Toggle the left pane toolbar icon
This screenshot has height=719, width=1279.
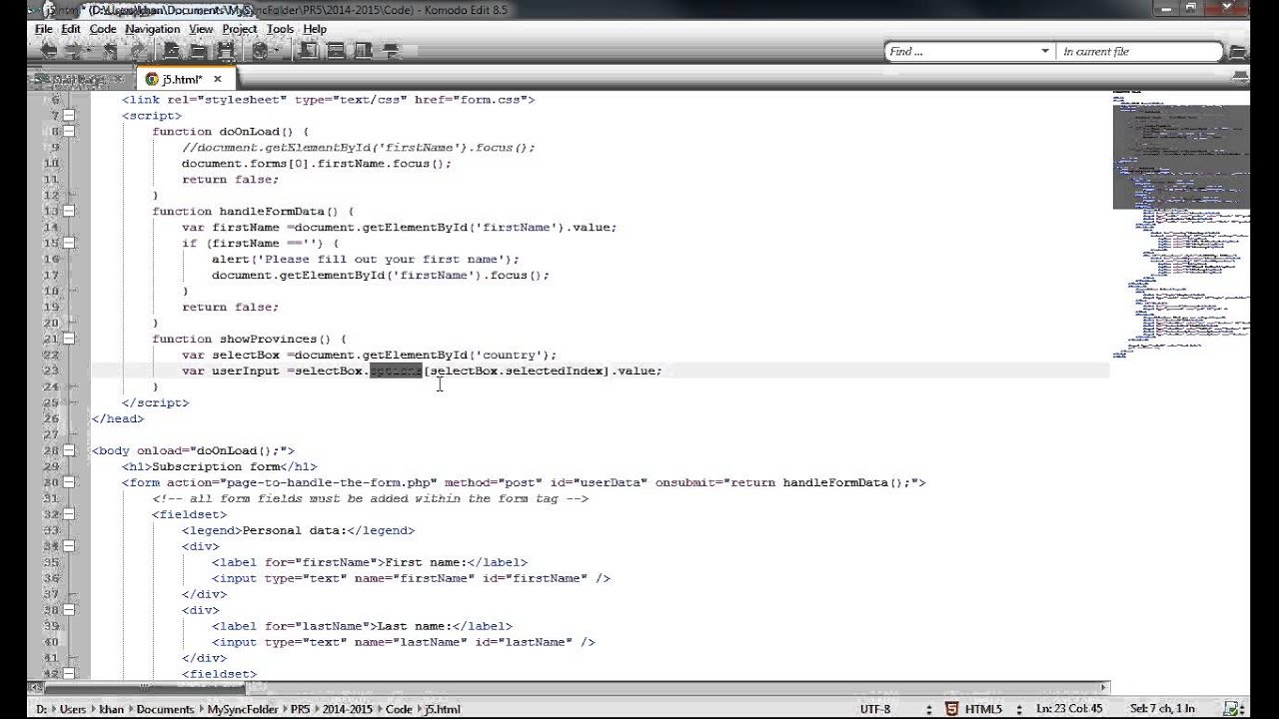[310, 51]
